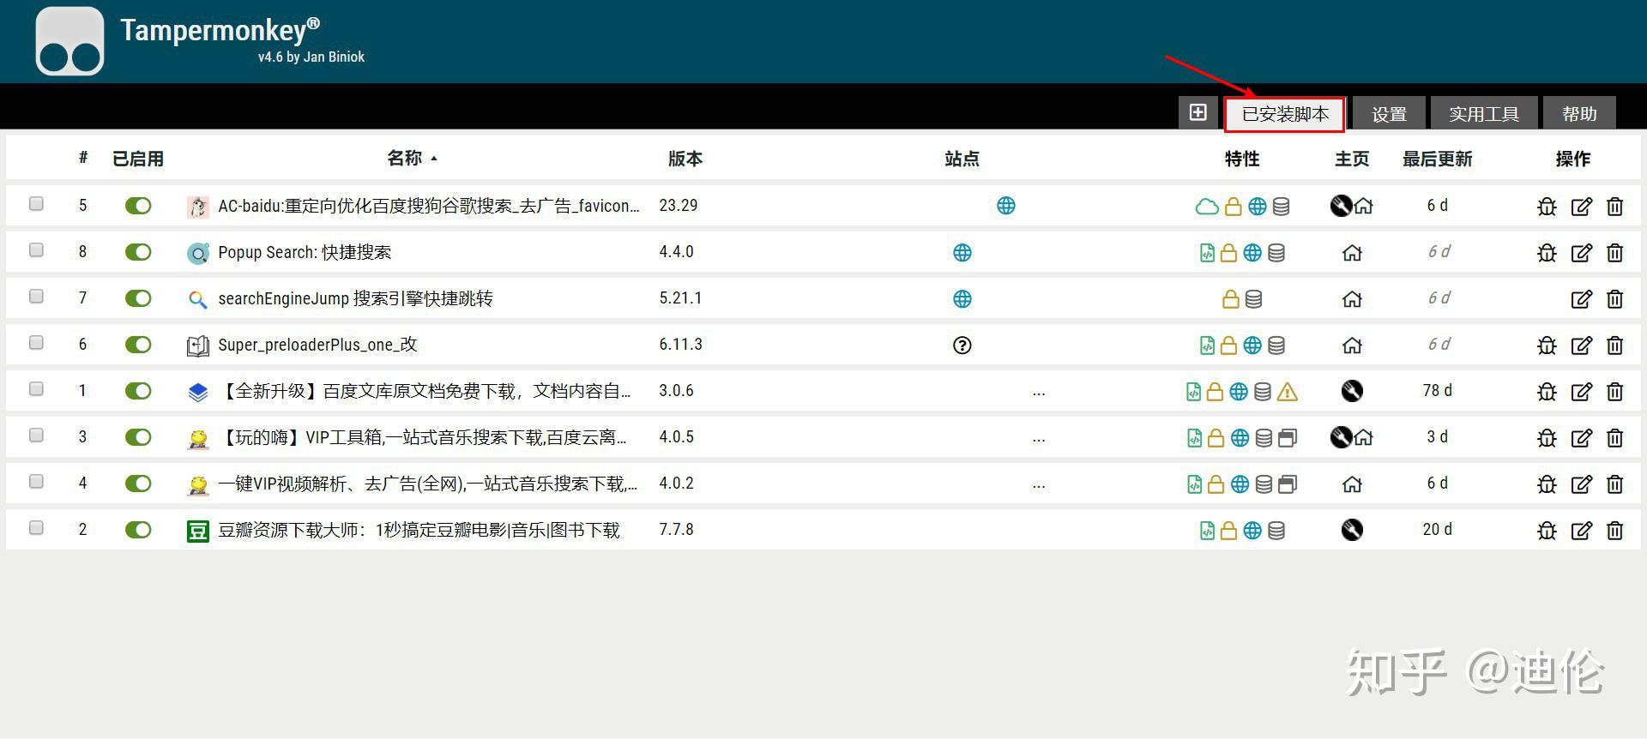Open homepage house icon for Popup Search

[x=1352, y=253]
